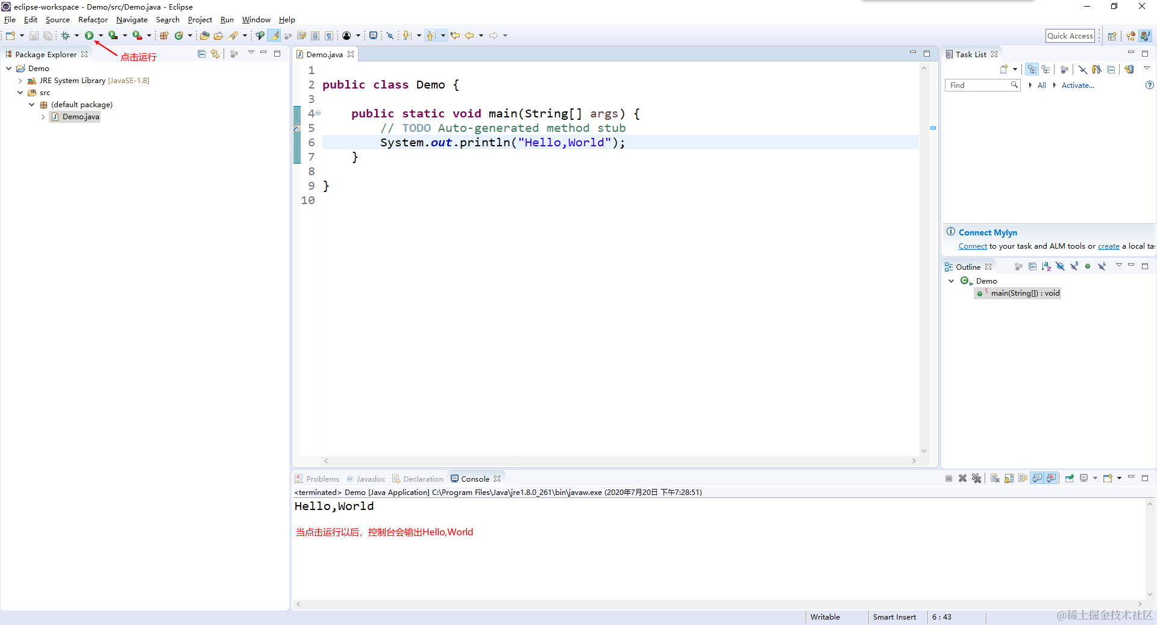The image size is (1157, 625).
Task: Click the create local task link
Action: tap(1109, 246)
